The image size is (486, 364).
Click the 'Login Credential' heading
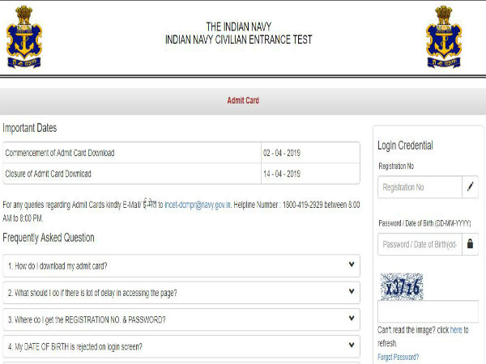405,145
